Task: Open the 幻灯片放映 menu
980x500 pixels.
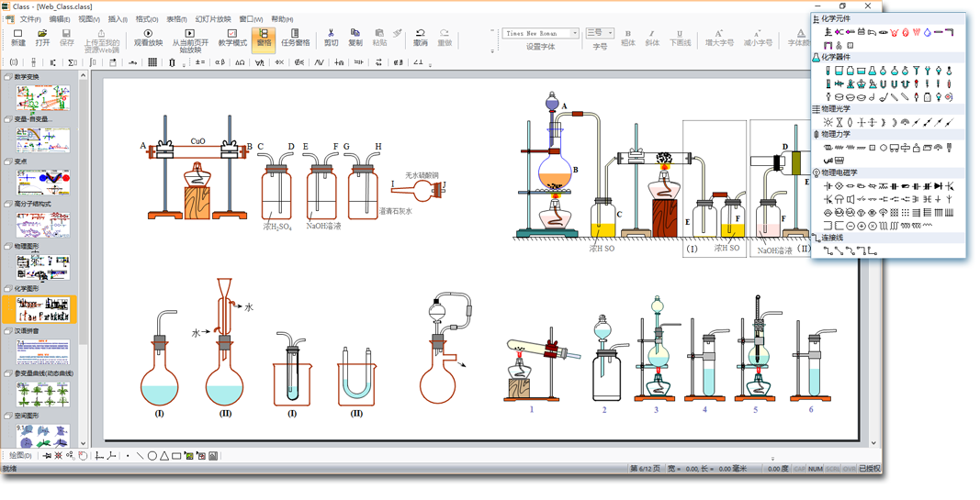Action: [x=212, y=19]
